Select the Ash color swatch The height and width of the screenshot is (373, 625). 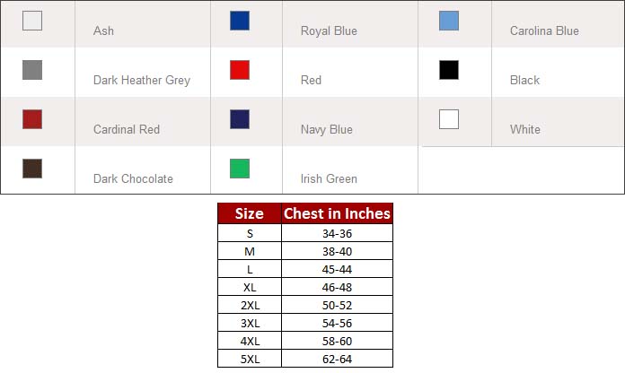[32, 21]
